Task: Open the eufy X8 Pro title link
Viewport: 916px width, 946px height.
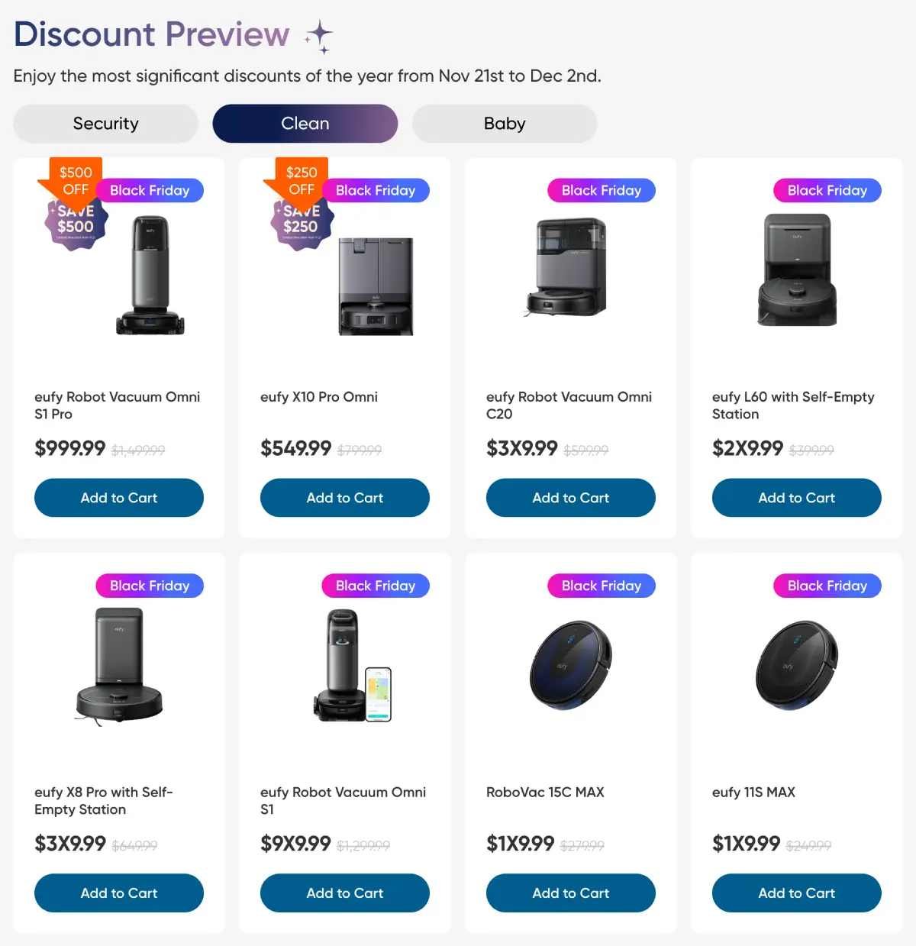Action: (x=104, y=801)
